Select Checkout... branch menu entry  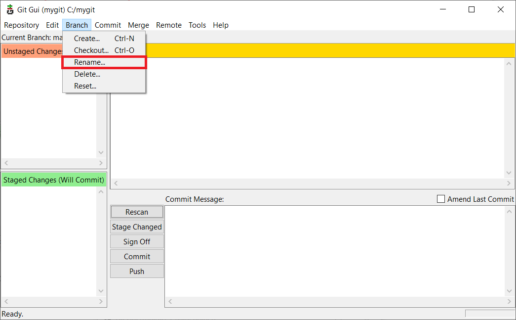[91, 50]
